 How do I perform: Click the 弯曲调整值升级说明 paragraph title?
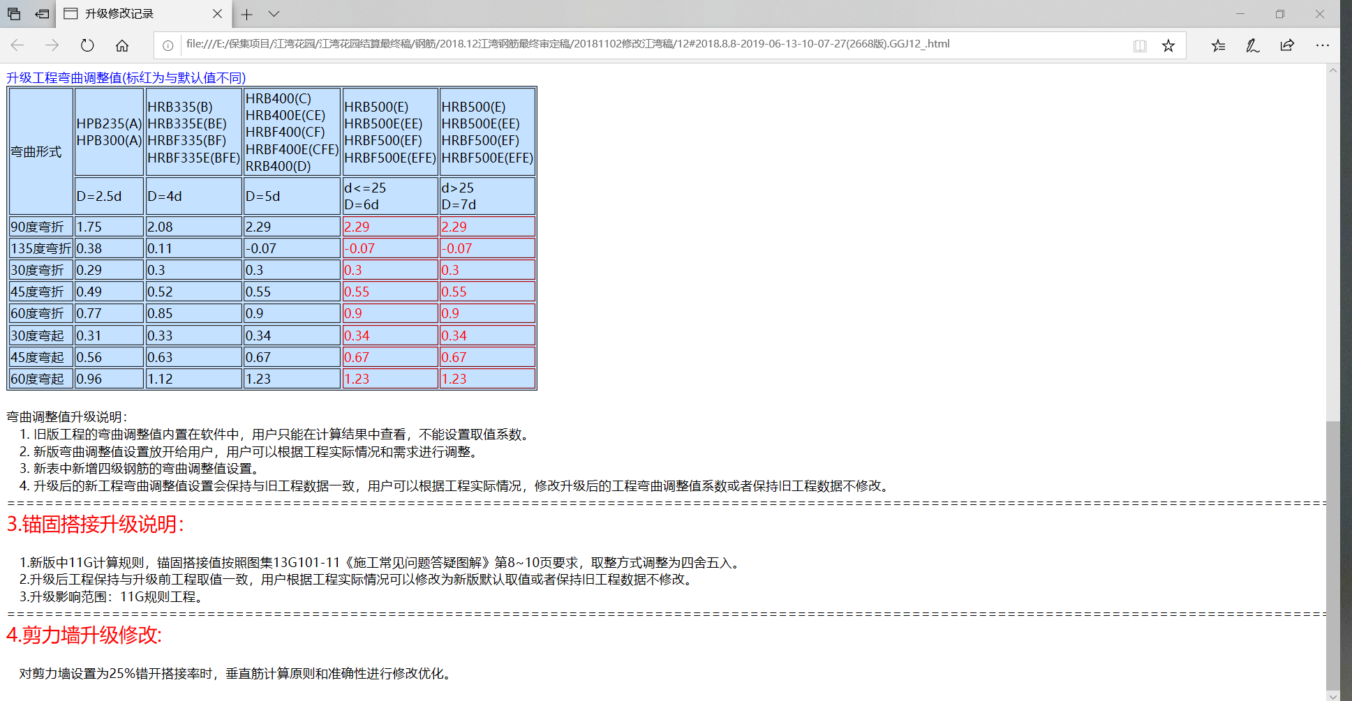[67, 417]
